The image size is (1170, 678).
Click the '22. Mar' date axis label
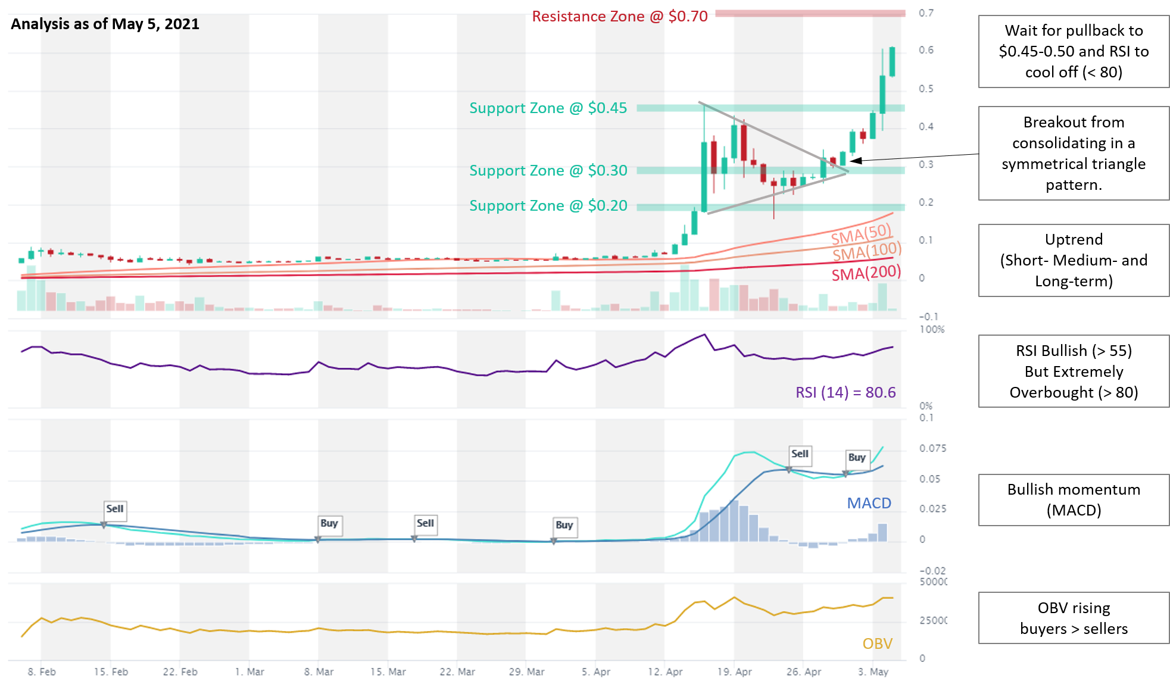tap(457, 671)
